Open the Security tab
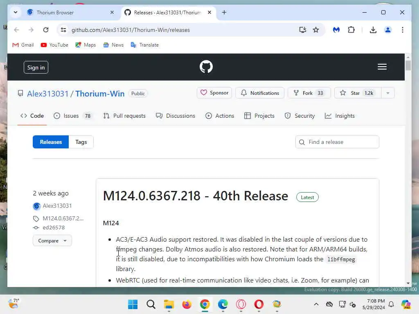 point(300,116)
